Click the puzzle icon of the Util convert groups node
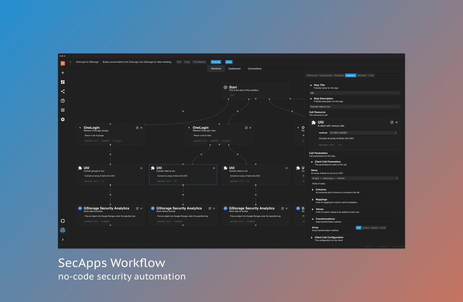The width and height of the screenshot is (463, 302). [80, 168]
